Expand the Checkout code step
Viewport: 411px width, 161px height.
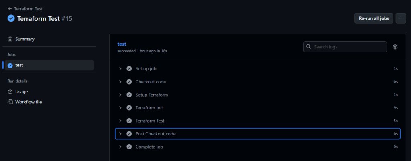[120, 82]
